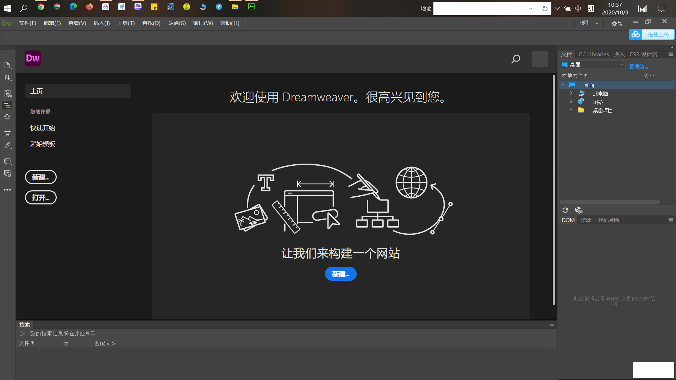
Task: Click the File Management up/down arrows icon
Action: 7,77
